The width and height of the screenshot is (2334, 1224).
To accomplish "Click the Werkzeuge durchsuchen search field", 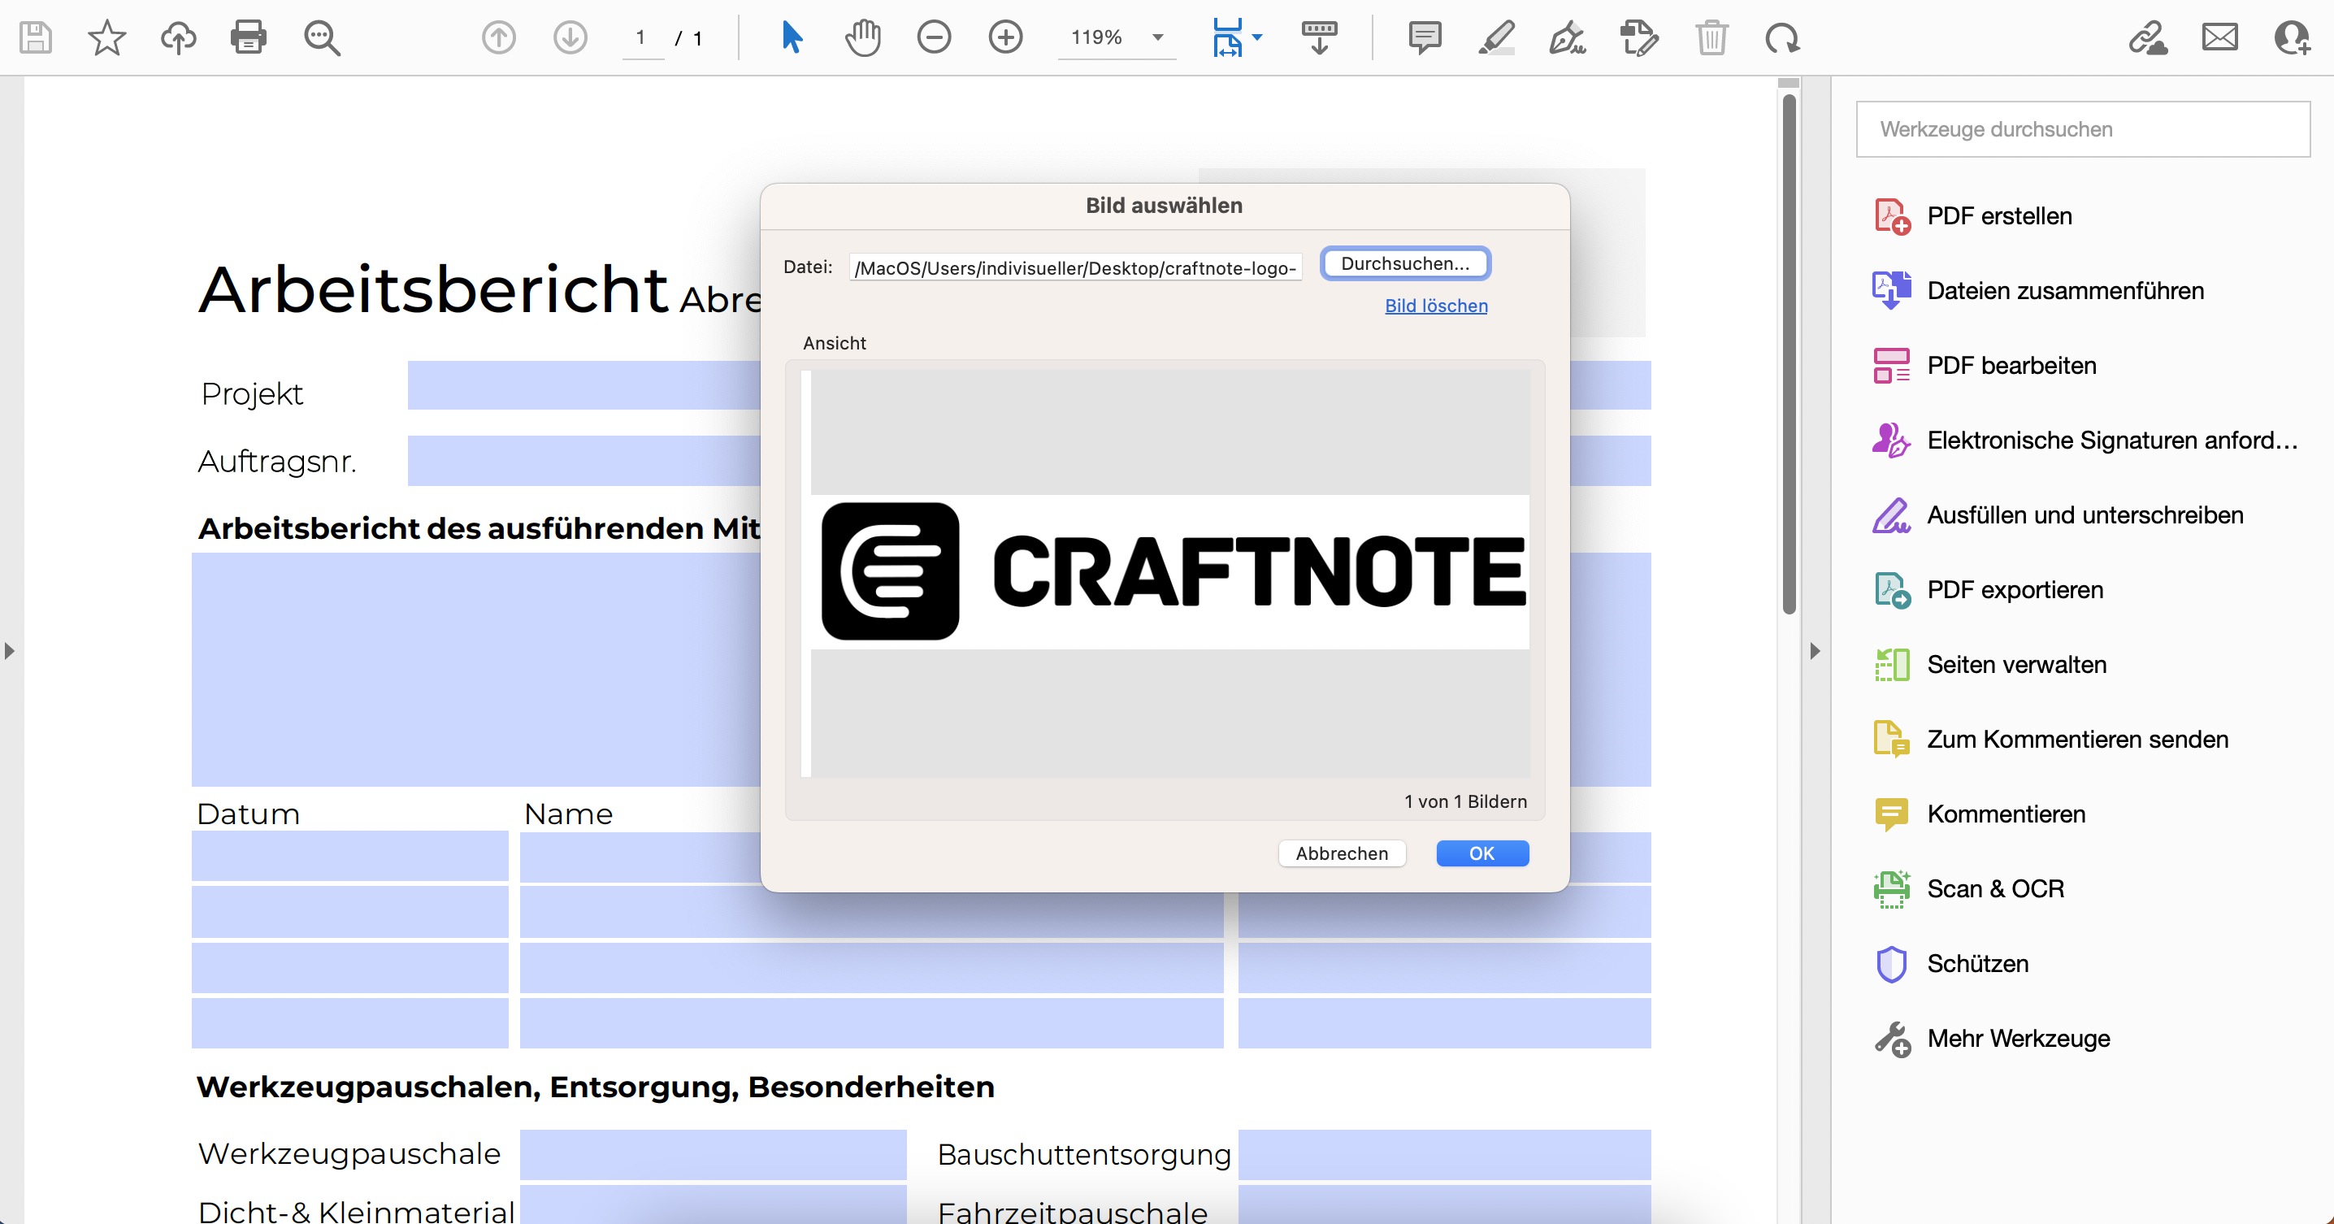I will point(2082,129).
